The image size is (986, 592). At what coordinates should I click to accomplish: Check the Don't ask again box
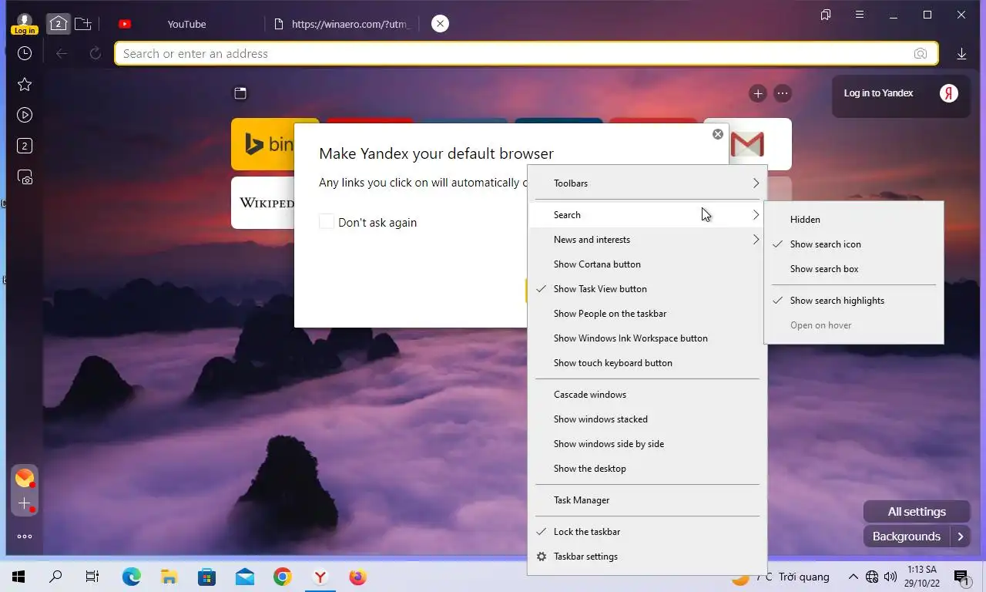coord(327,222)
